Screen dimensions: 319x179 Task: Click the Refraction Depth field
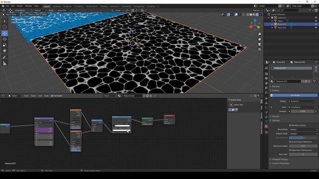click(303, 146)
